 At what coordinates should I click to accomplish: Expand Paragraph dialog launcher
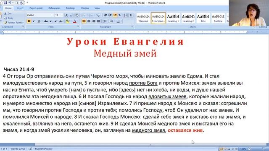coord(132,27)
